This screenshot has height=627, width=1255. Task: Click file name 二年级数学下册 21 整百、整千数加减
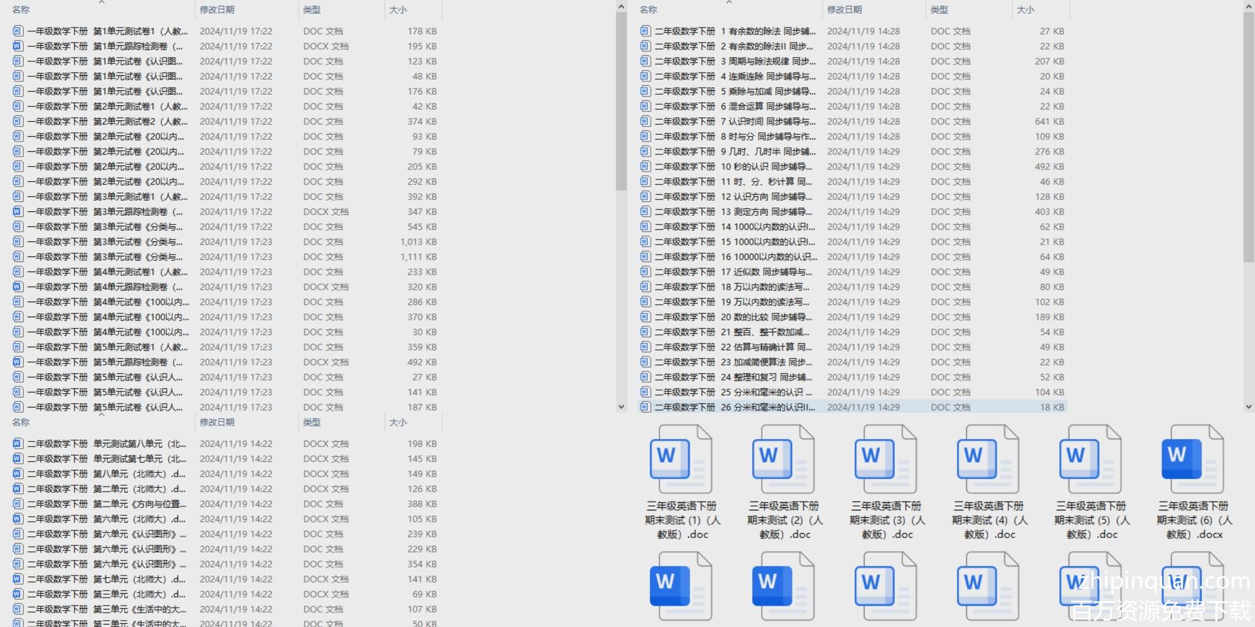coord(732,332)
